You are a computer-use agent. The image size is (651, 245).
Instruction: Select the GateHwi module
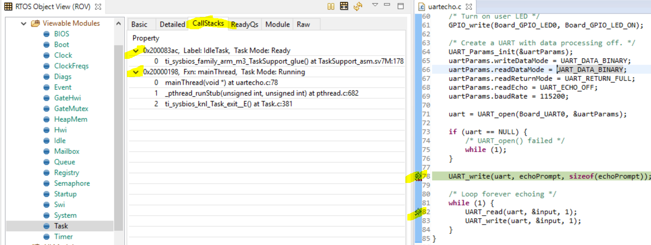tap(67, 98)
